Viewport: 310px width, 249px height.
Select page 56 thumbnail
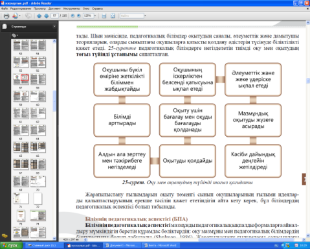click(38, 62)
